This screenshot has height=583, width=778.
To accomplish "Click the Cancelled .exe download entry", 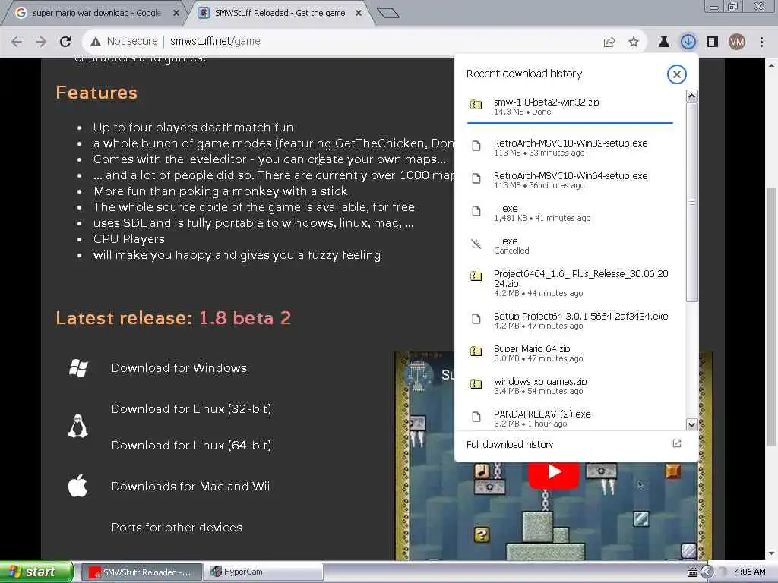I will tap(570, 245).
